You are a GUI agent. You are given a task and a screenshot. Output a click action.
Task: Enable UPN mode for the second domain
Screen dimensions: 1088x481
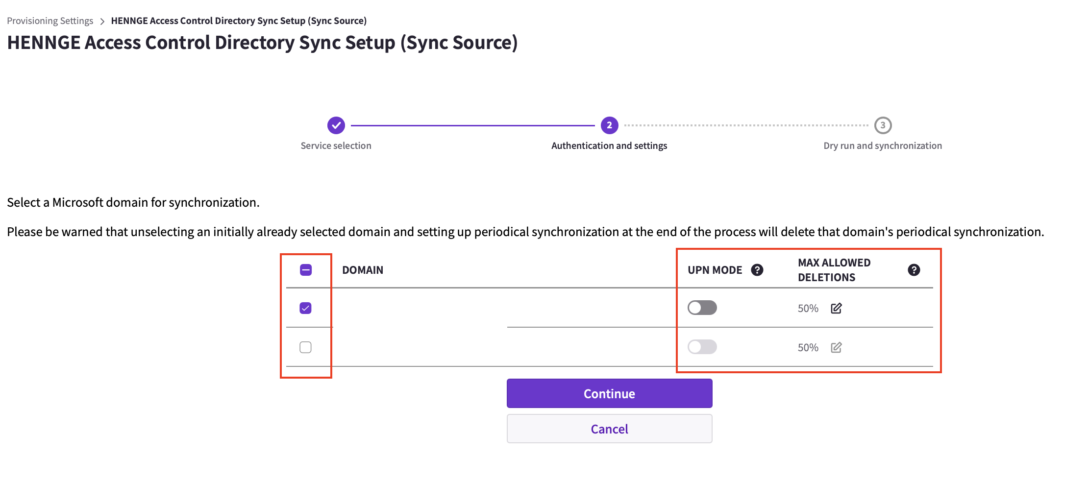pyautogui.click(x=702, y=347)
